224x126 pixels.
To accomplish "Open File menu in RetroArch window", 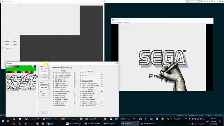I will pyautogui.click(x=113, y=22).
